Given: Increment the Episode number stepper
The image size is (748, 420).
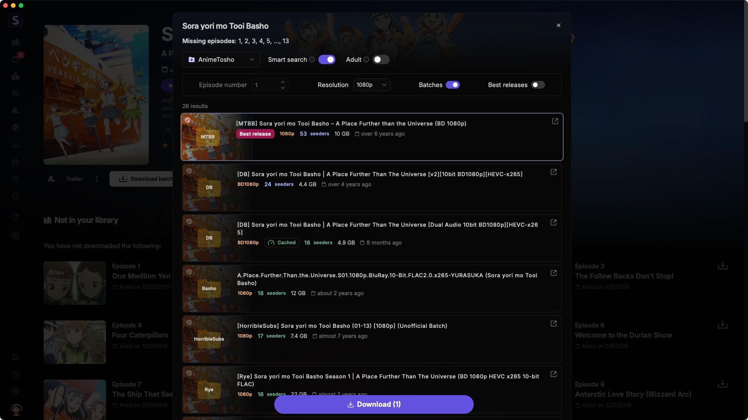Looking at the screenshot, I should 283,82.
